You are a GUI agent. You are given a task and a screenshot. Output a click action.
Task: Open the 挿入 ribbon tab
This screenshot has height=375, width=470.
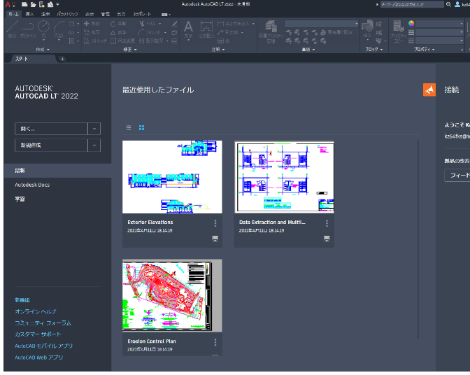[x=29, y=14]
